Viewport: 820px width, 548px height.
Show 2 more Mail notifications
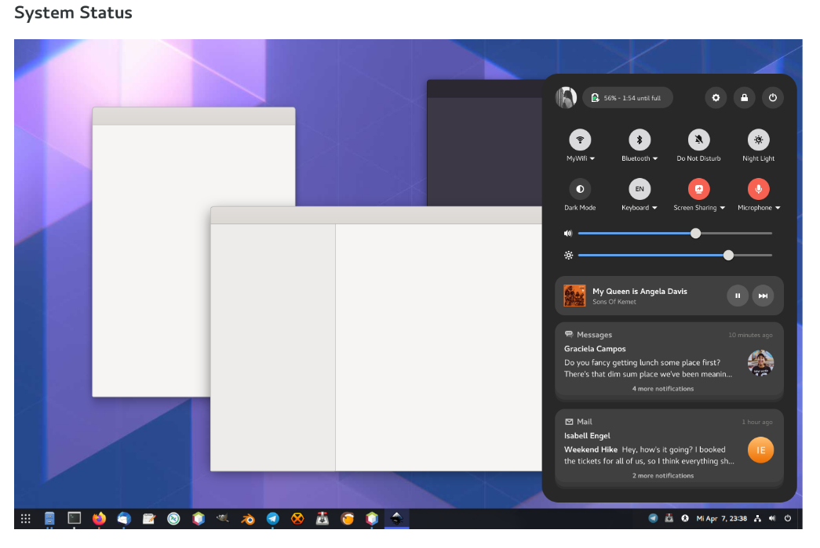click(x=663, y=476)
